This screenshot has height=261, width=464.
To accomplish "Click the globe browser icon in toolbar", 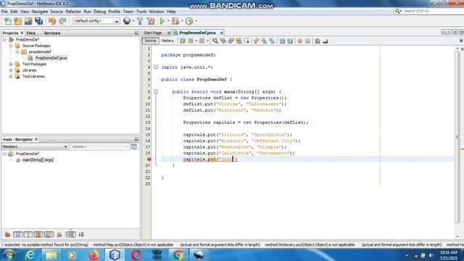I will pos(127,21).
